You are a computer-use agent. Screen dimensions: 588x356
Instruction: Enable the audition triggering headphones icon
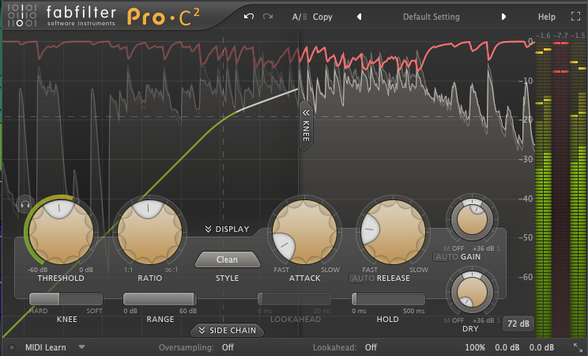25,205
